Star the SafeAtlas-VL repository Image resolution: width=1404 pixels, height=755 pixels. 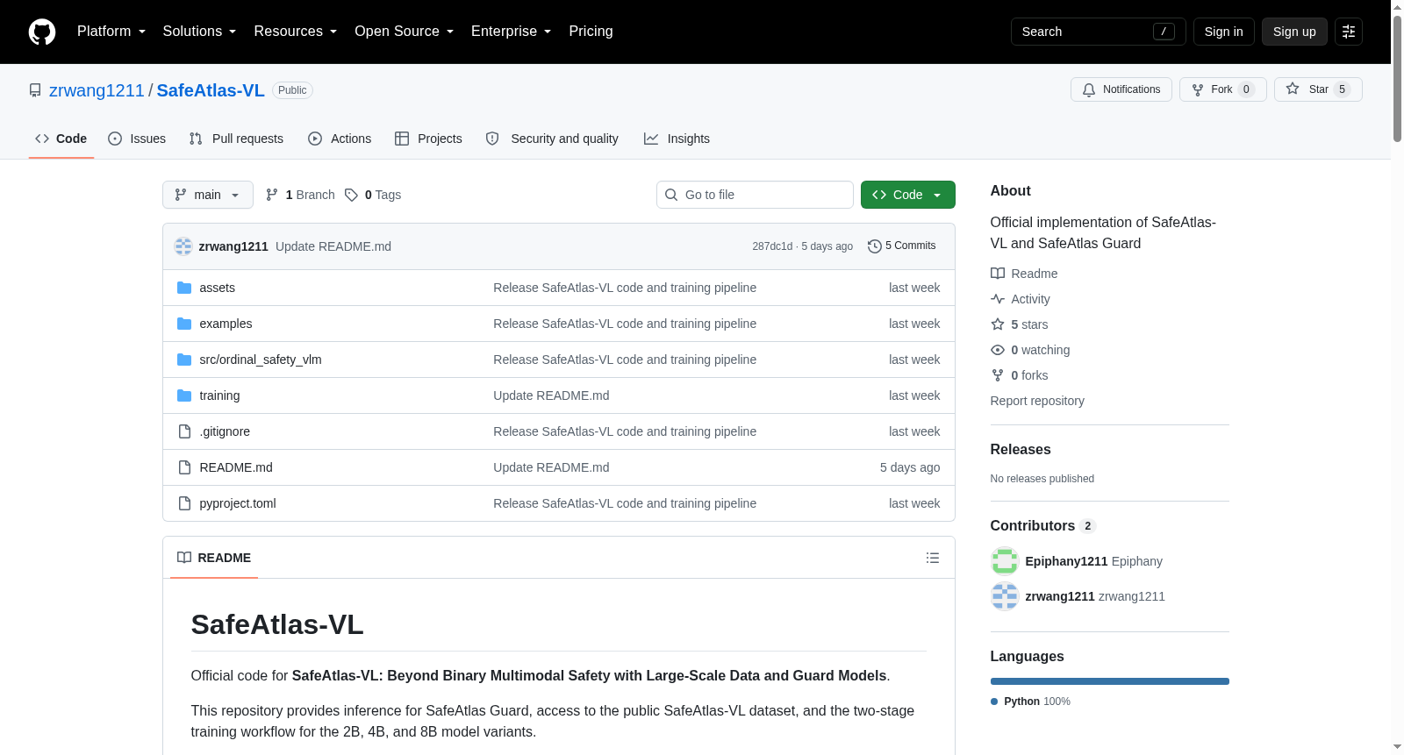1318,89
